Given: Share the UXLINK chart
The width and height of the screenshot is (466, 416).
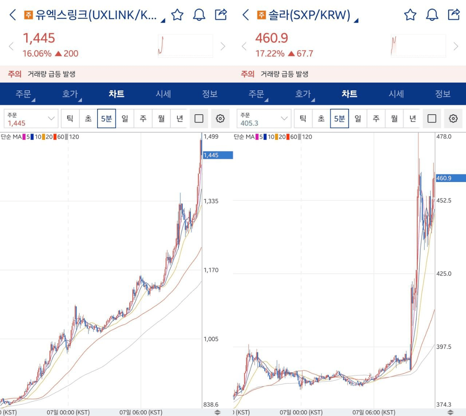Looking at the screenshot, I should (x=221, y=15).
